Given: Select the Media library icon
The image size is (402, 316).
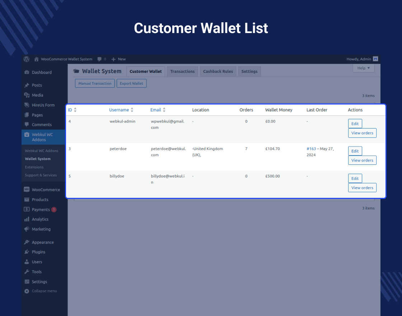Looking at the screenshot, I should click(x=27, y=95).
